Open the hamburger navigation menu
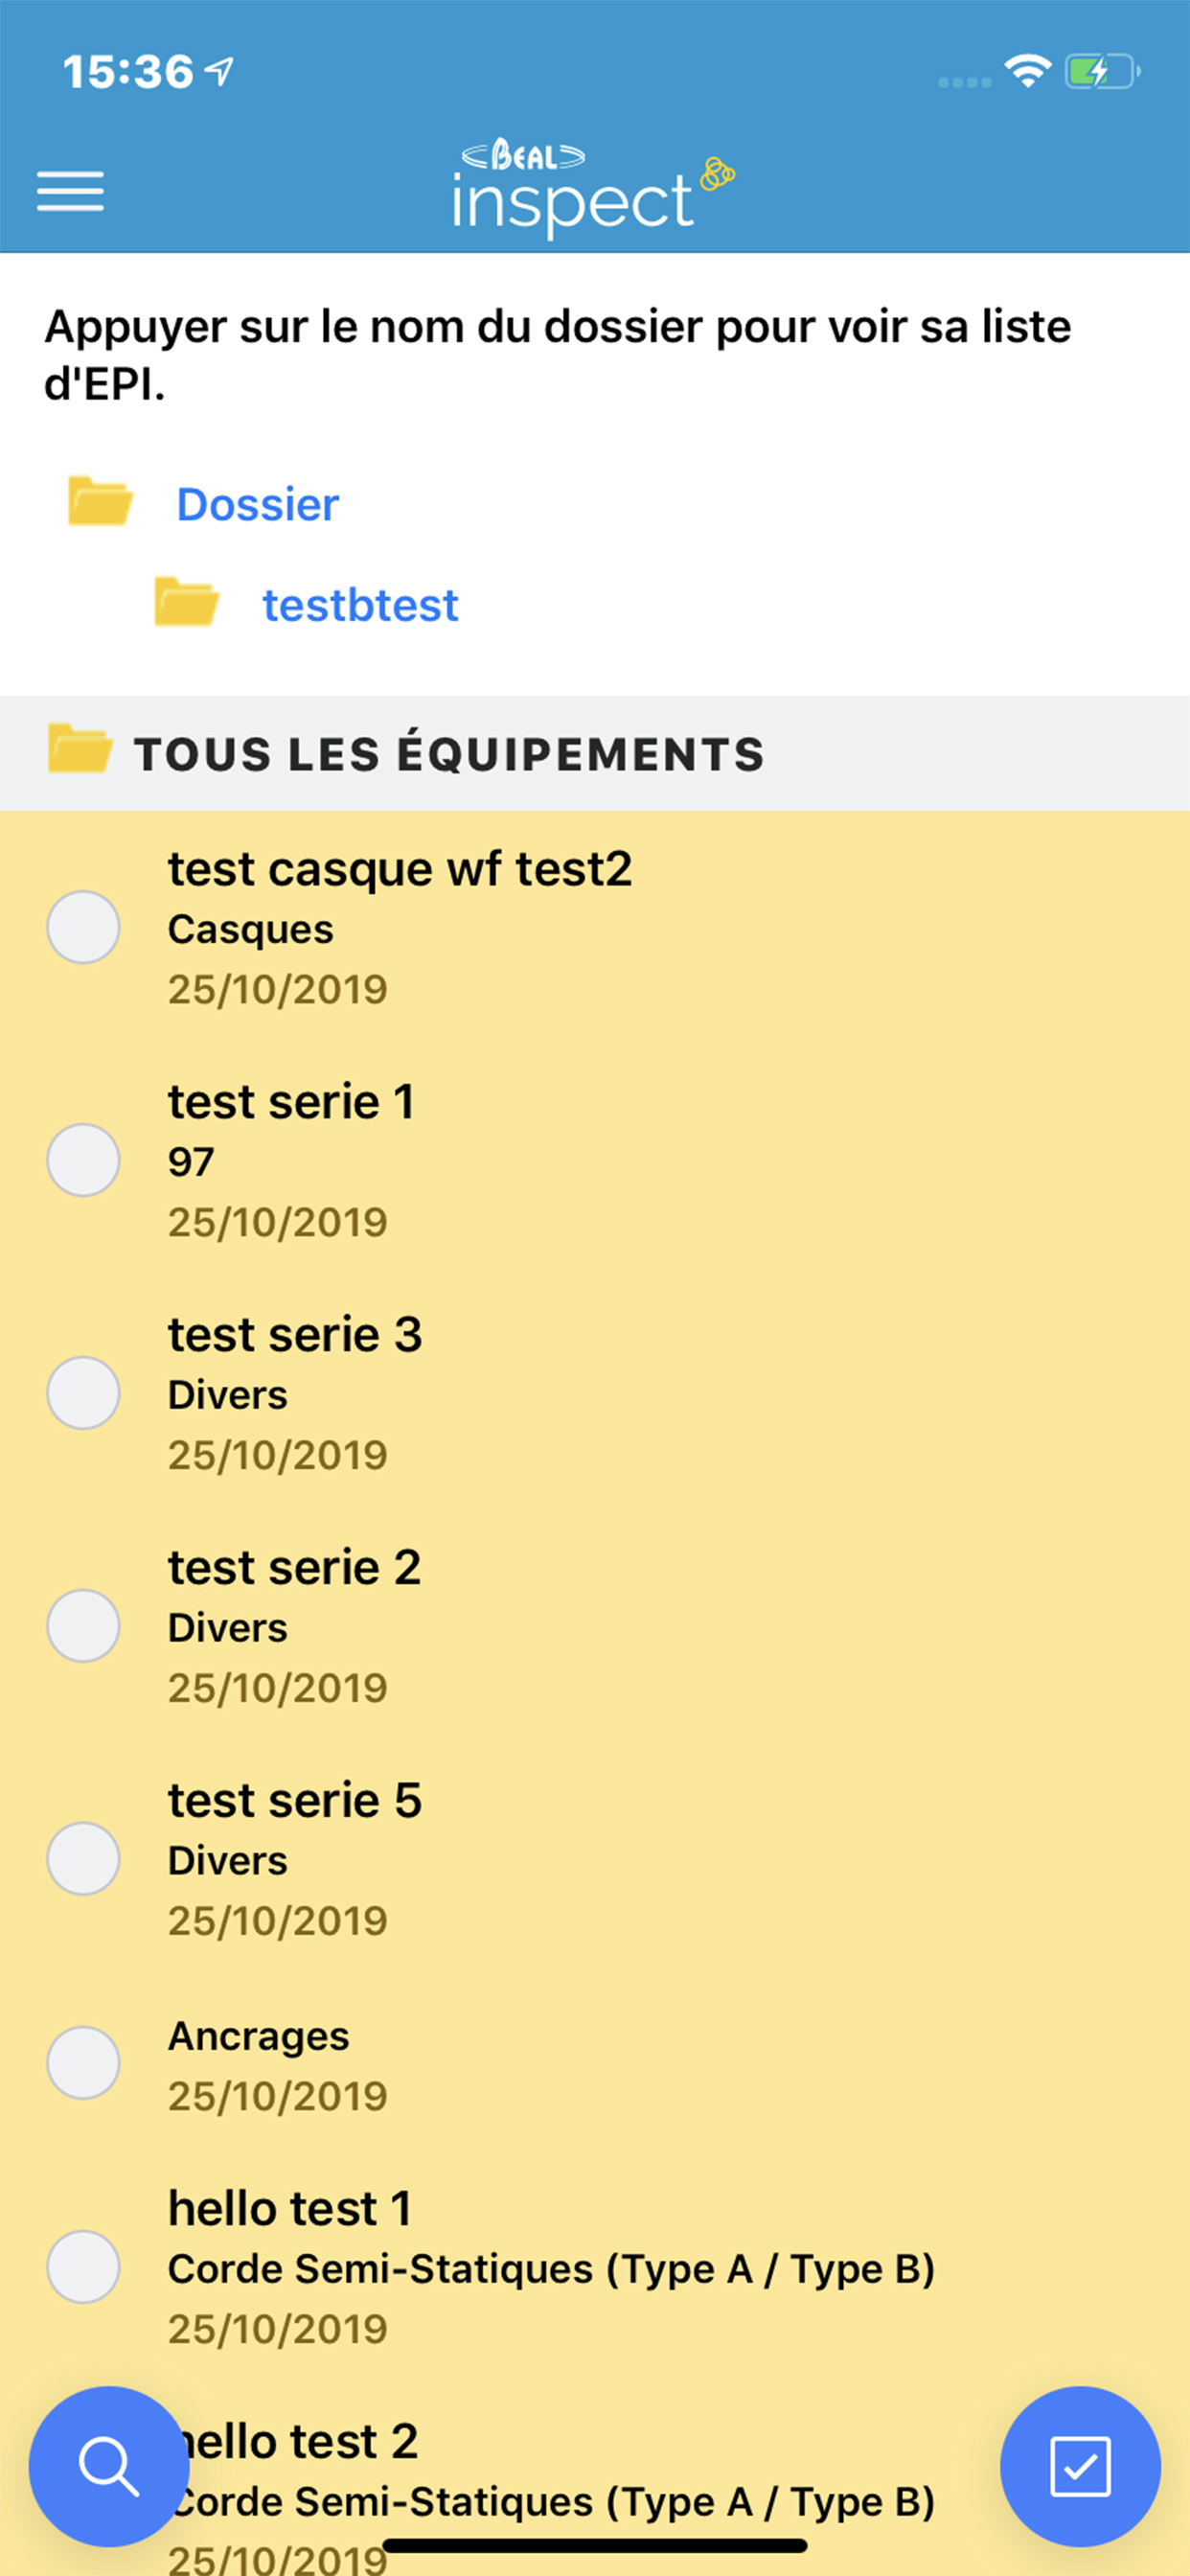 (x=70, y=191)
